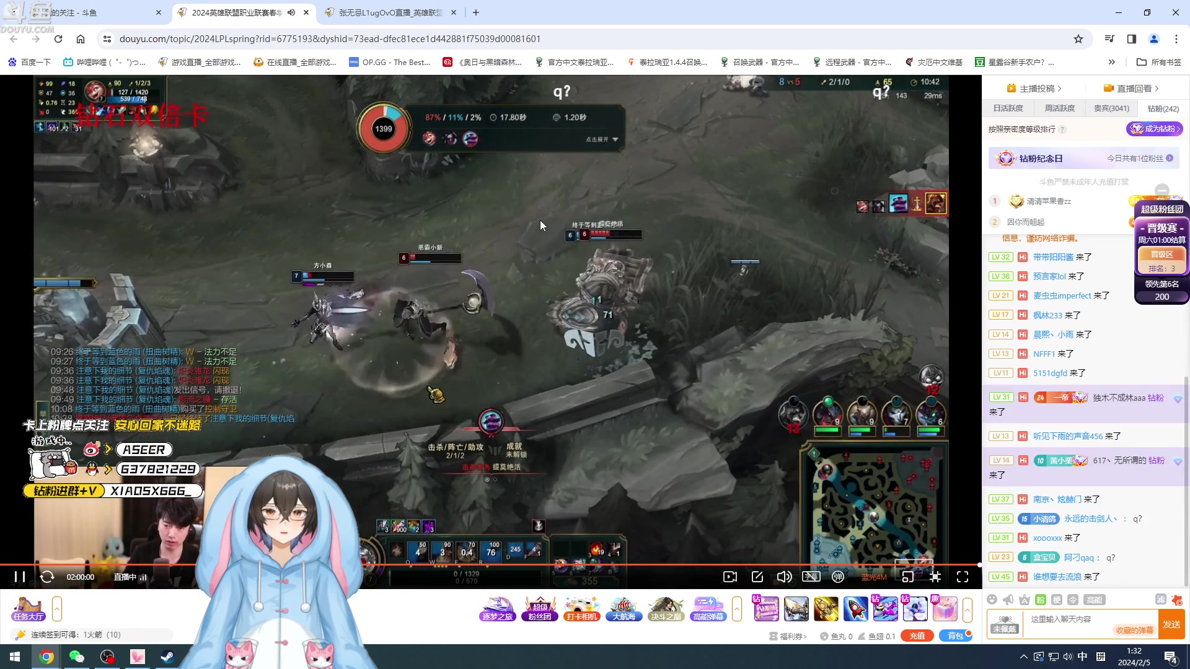This screenshot has width=1190, height=669.
Task: Click the 发送 send button
Action: (x=1171, y=624)
